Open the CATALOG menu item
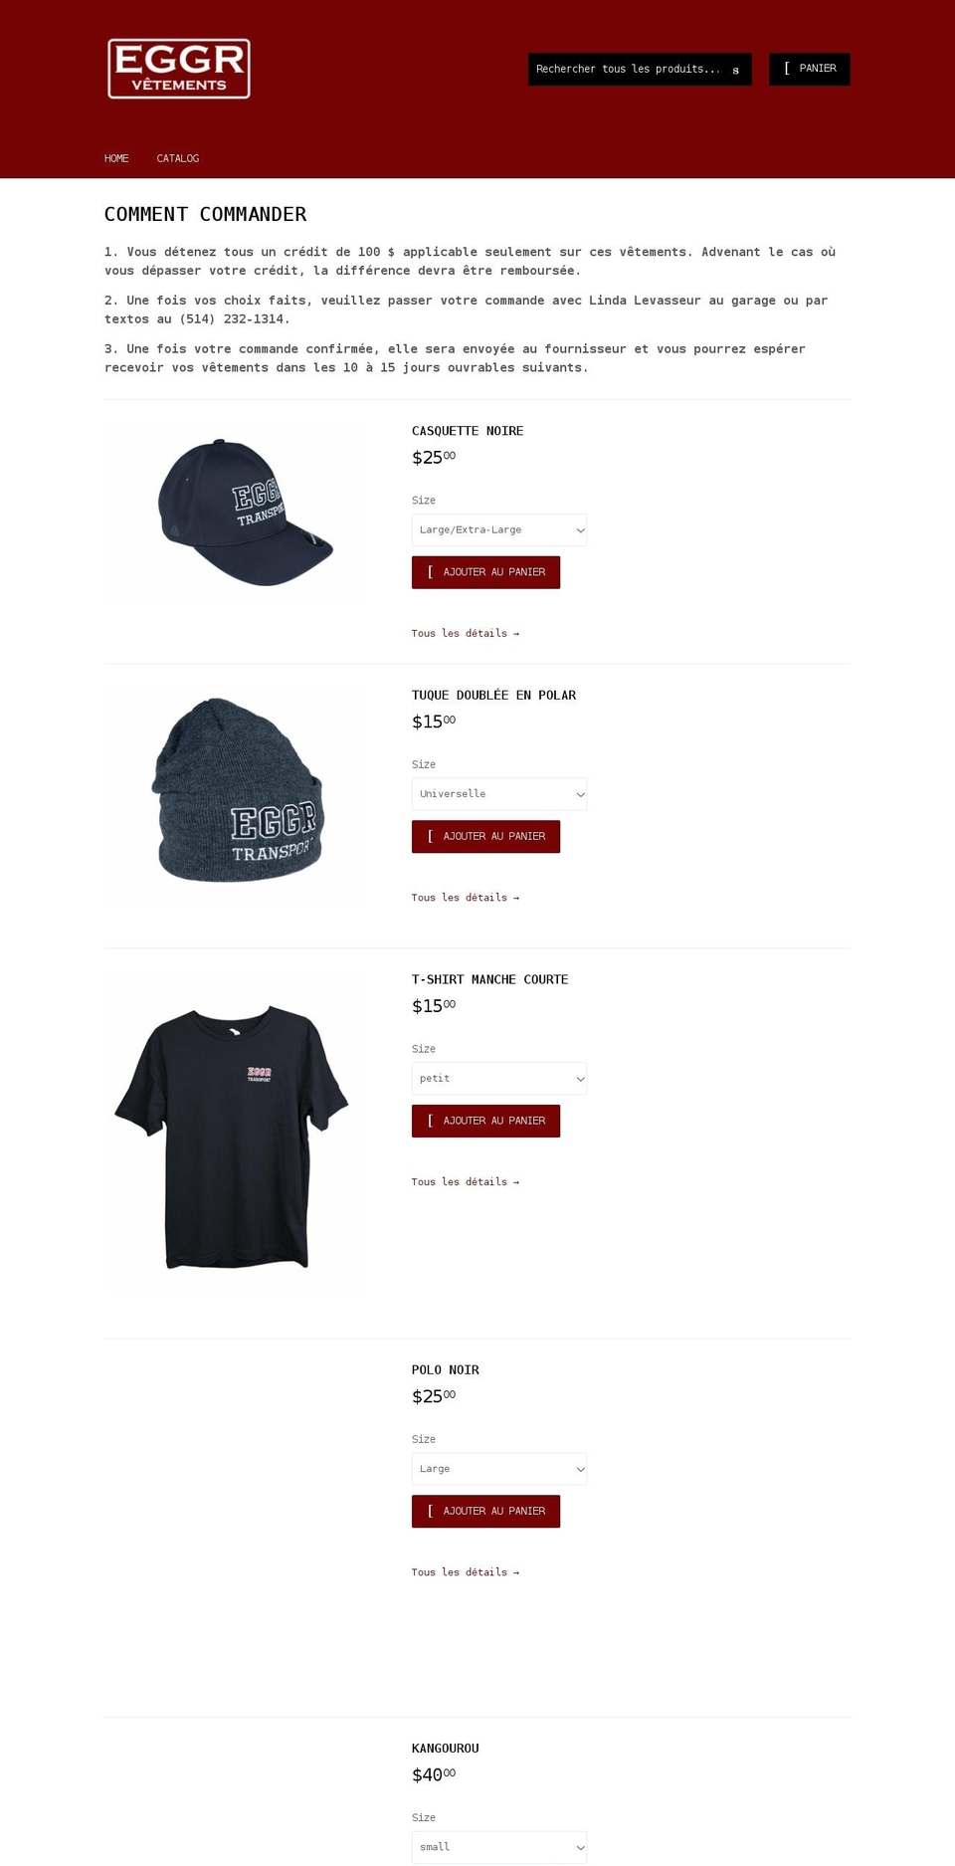 point(178,158)
